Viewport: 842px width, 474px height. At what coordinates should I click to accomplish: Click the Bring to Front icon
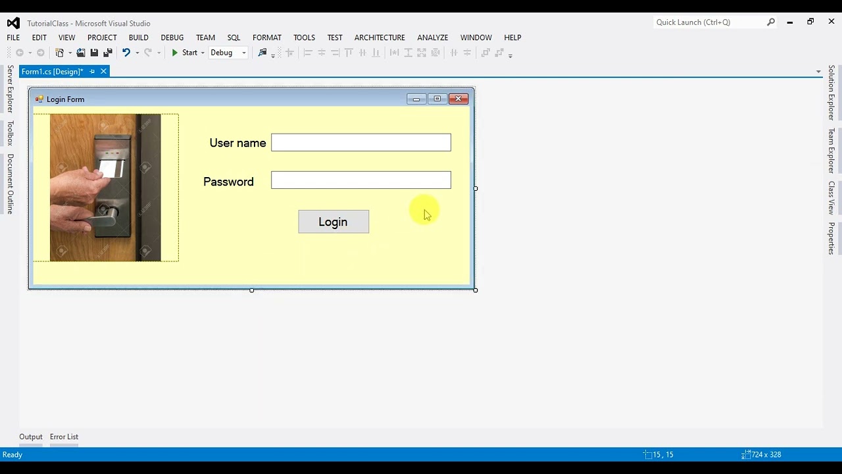485,53
